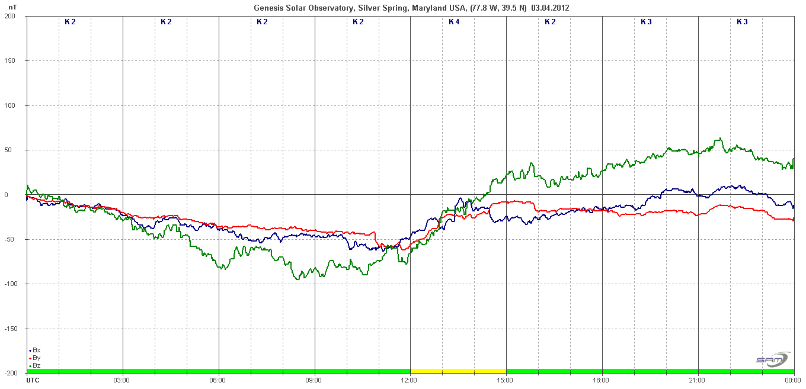Click the 06:00 time axis label
Image resolution: width=806 pixels, height=389 pixels.
click(x=218, y=380)
